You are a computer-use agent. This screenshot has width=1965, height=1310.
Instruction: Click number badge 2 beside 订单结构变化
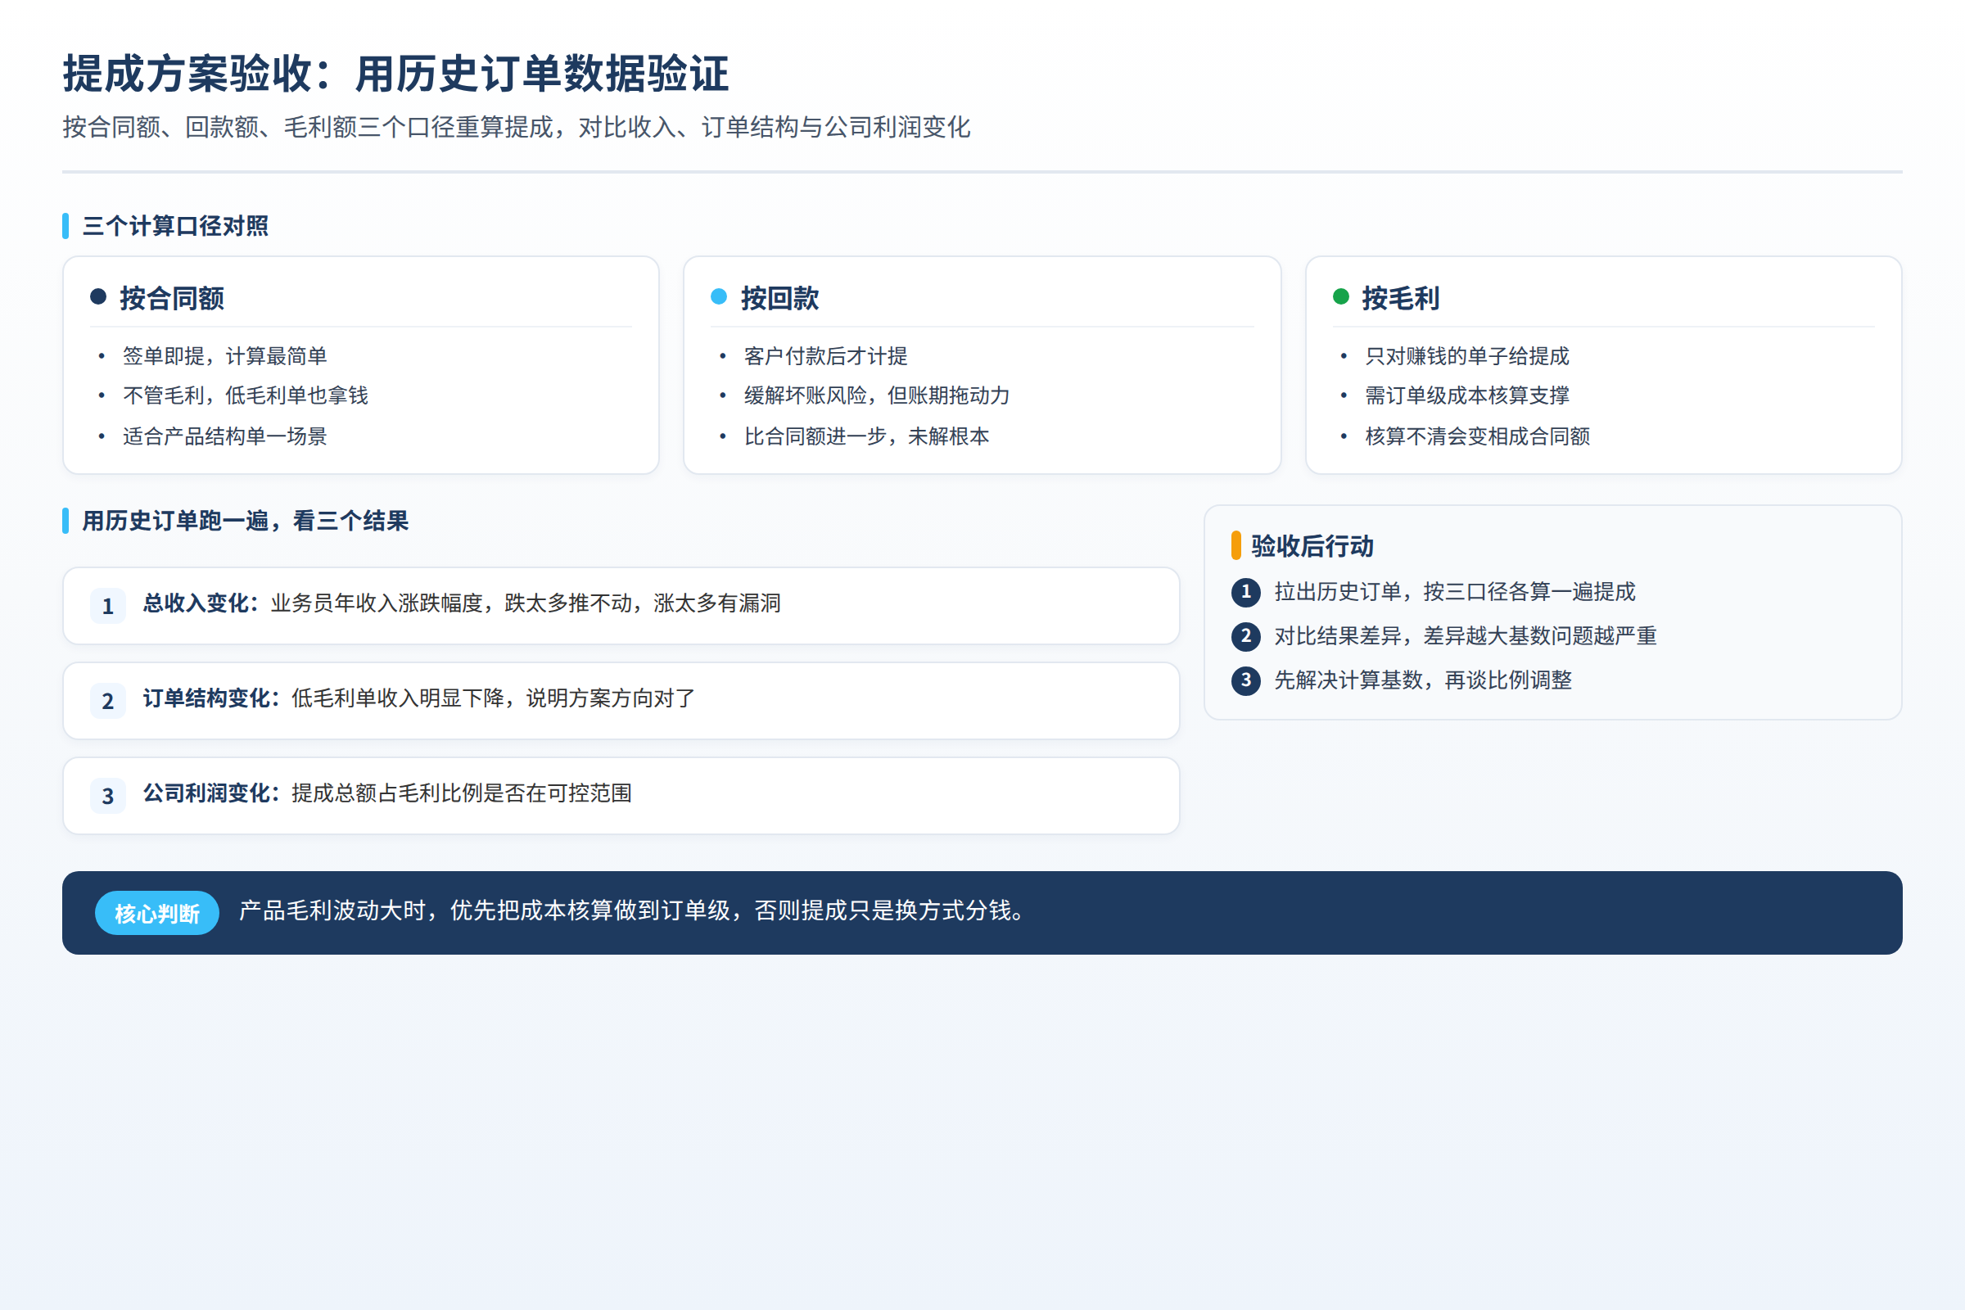pos(108,701)
